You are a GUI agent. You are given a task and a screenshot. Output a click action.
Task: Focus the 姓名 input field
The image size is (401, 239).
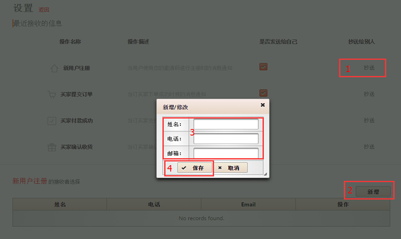tap(226, 124)
